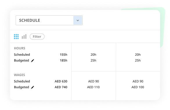The width and height of the screenshot is (170, 110).
Task: Click the HOURS section heading
Action: 19,48
